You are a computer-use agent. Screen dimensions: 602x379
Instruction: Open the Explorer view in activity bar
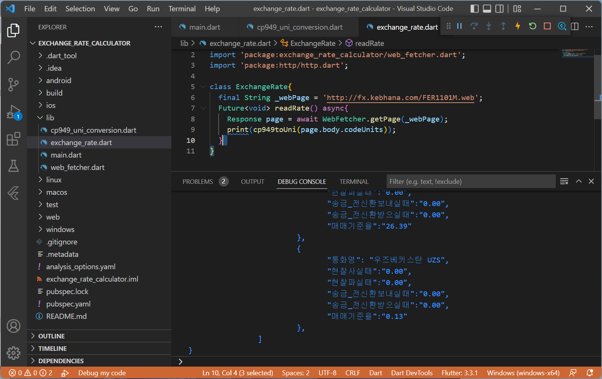coord(14,30)
